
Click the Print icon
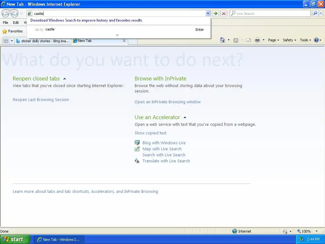click(257, 40)
